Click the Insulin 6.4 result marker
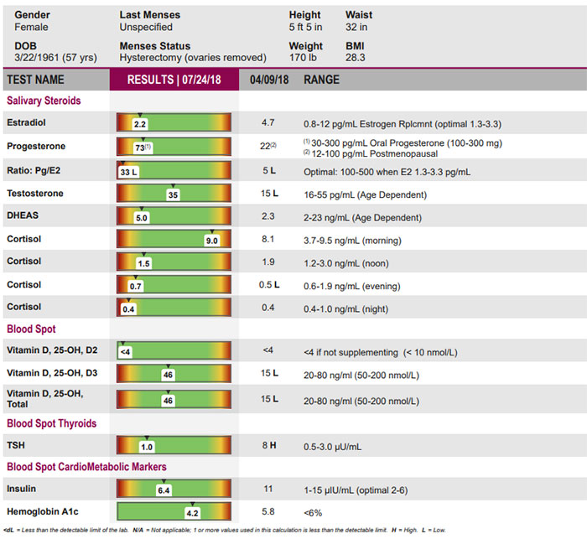This screenshot has height=539, width=587. tap(164, 490)
